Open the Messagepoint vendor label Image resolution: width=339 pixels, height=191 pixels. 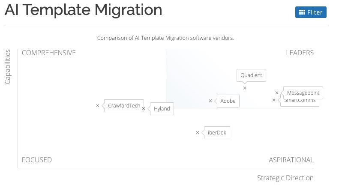point(303,93)
